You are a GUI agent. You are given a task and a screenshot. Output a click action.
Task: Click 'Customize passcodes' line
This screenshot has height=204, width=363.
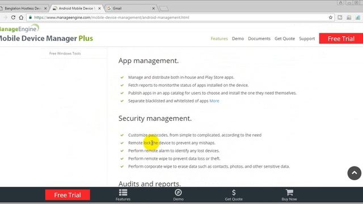pos(195,135)
